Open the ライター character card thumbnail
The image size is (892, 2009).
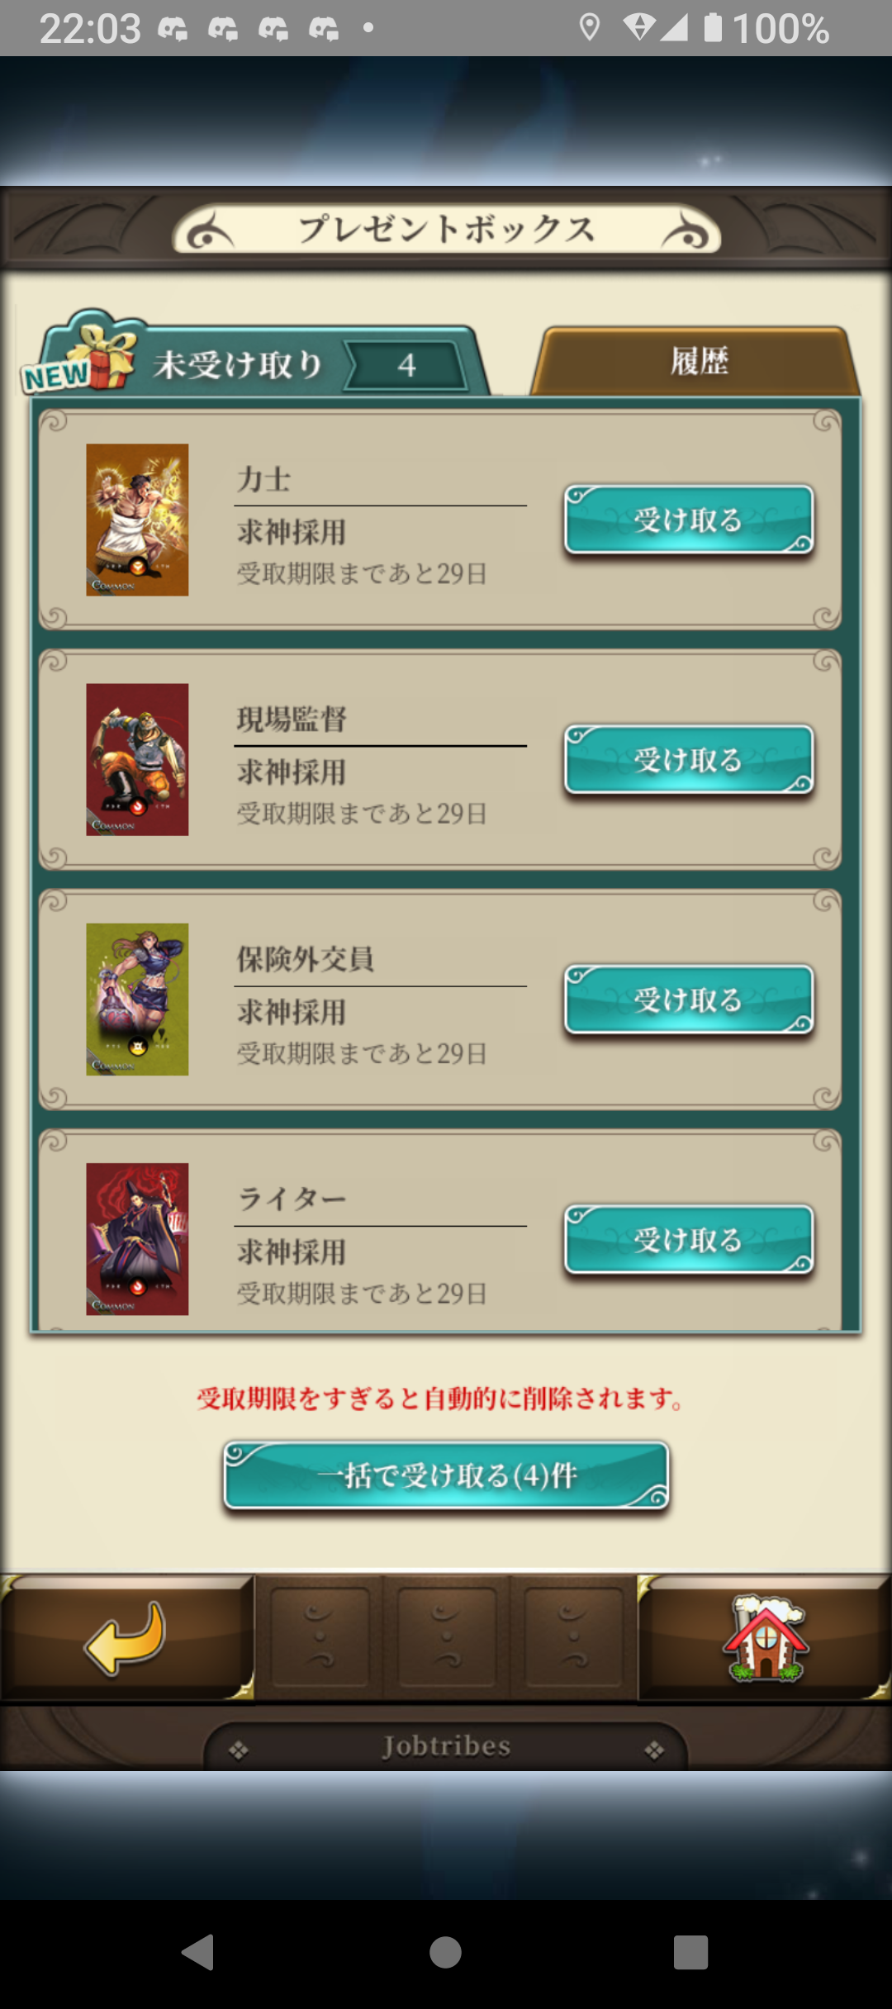[x=137, y=1238]
